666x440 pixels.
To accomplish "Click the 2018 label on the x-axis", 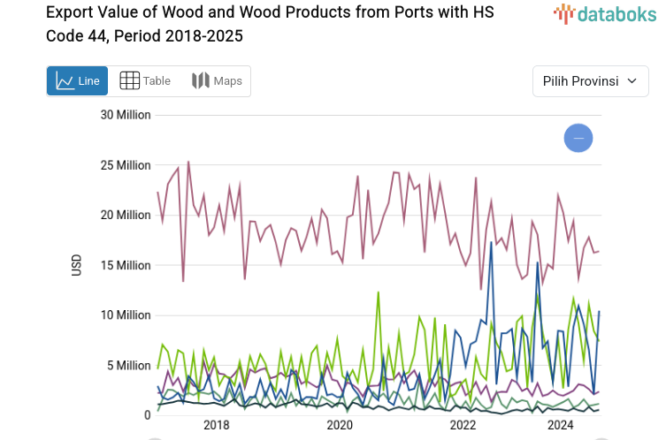I will point(216,425).
